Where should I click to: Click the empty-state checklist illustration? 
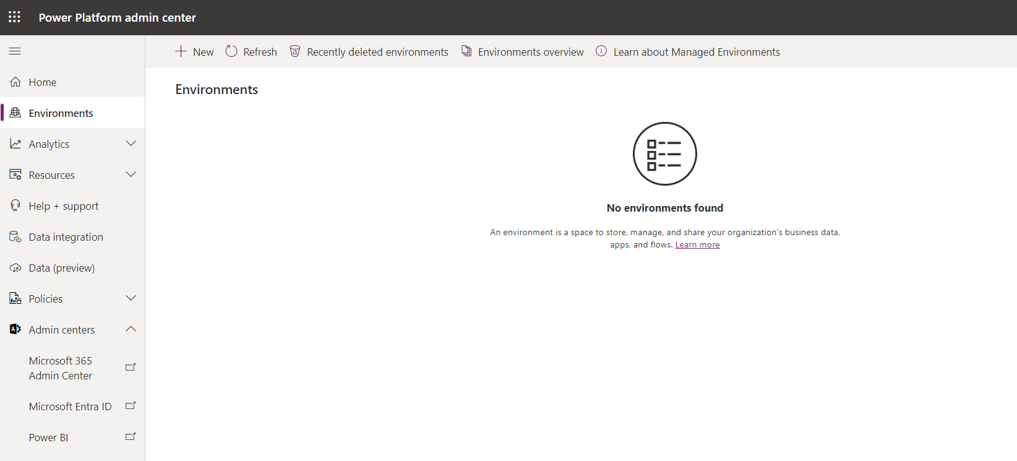pos(665,153)
